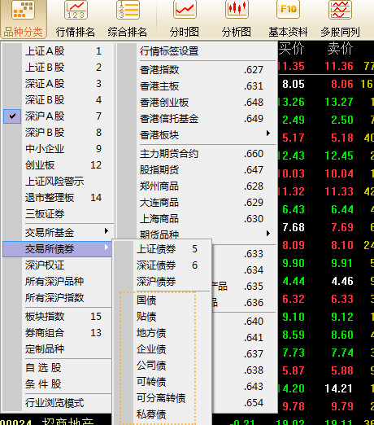
Task: Select 香港主板 .631 entry
Action: [x=197, y=86]
